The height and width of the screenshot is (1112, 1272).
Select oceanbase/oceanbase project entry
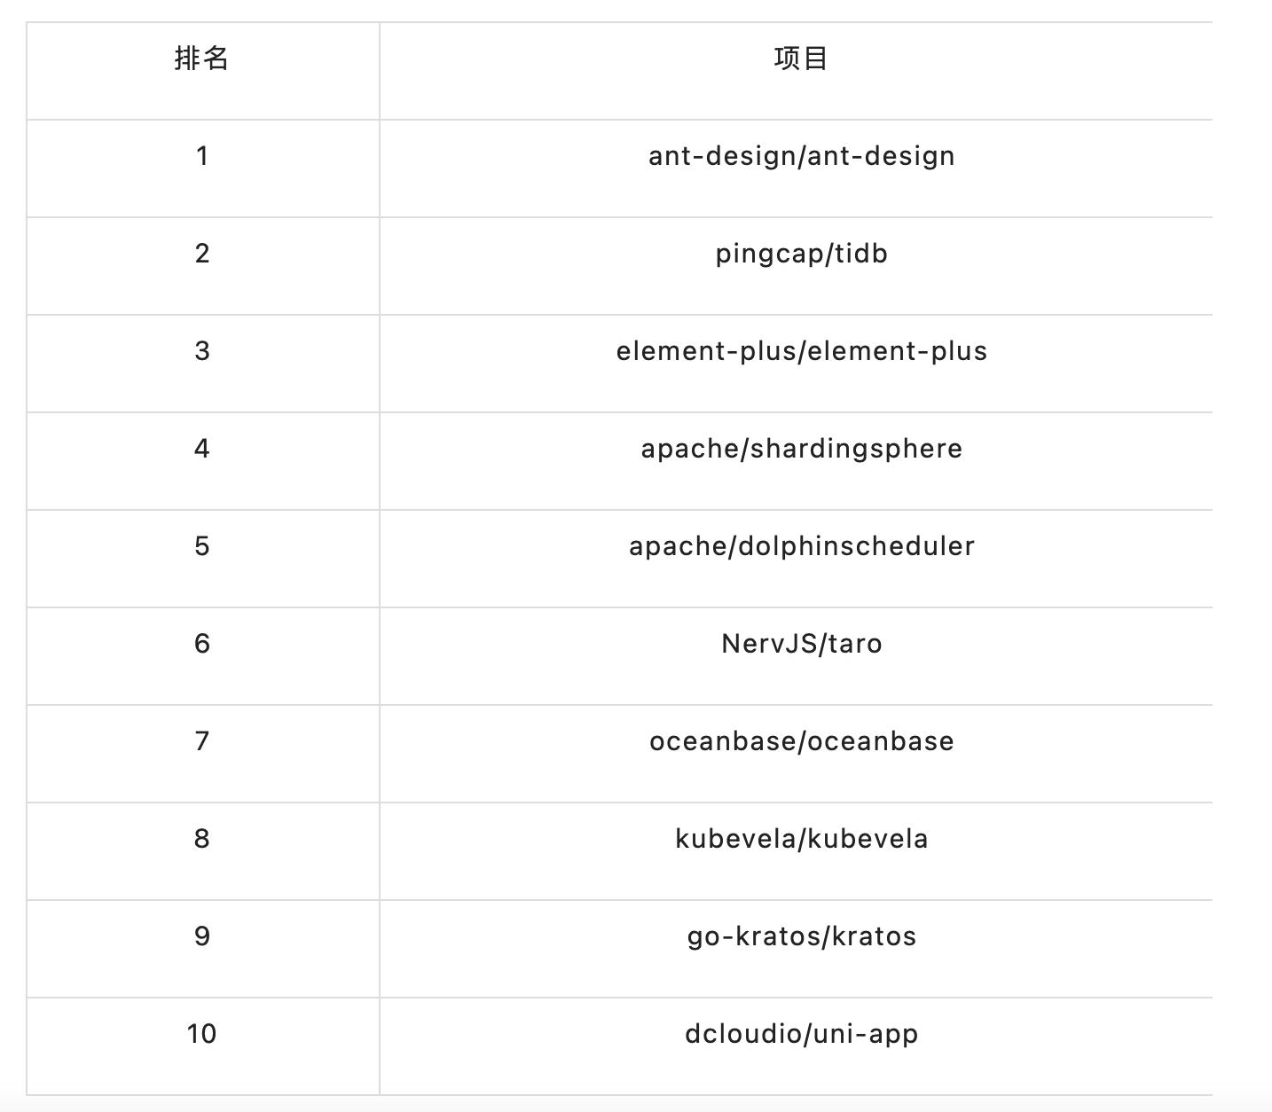click(801, 741)
